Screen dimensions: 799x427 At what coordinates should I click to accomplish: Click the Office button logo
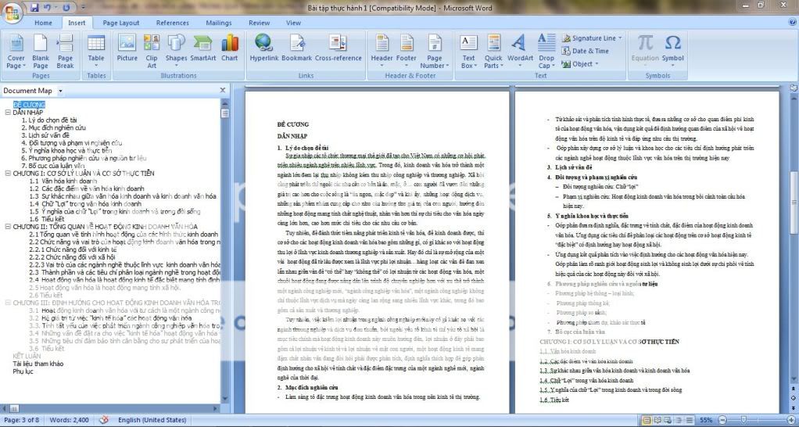(x=13, y=12)
